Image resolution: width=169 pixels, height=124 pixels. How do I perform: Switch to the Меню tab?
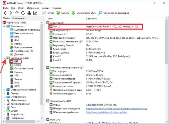point(6,18)
